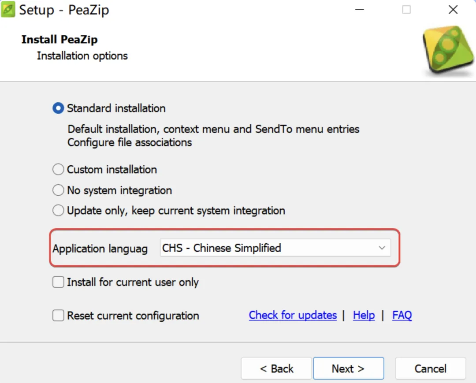The height and width of the screenshot is (383, 476).
Task: Expand the language list using the chevron arrow
Action: (x=382, y=248)
